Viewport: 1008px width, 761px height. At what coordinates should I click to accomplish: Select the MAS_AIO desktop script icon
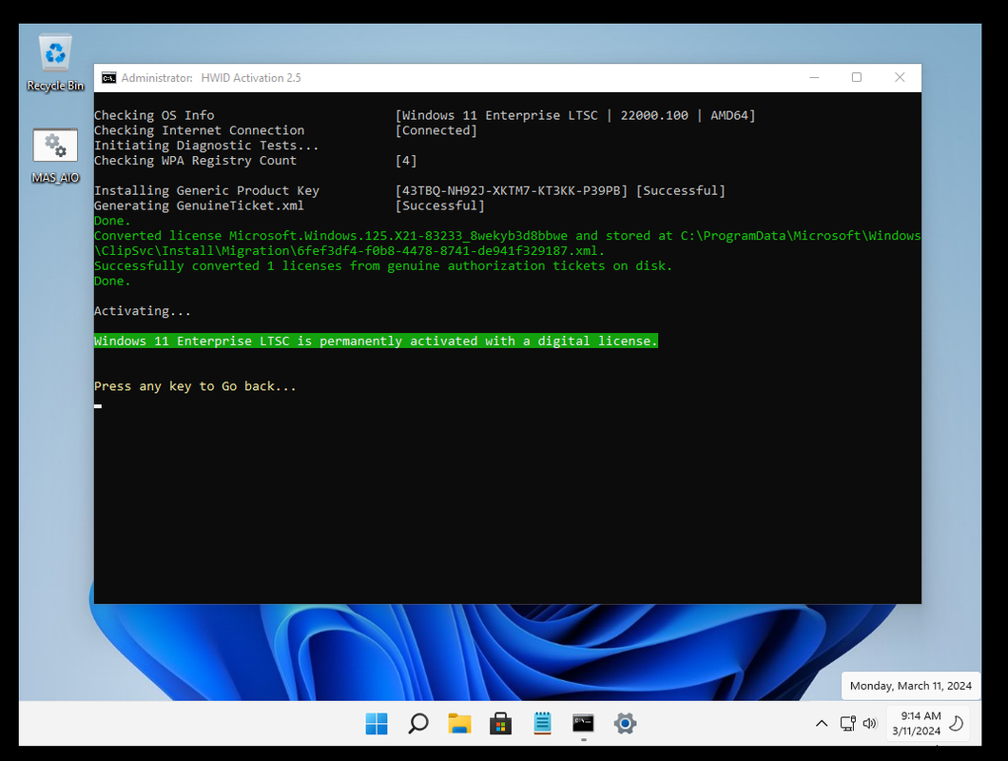55,156
